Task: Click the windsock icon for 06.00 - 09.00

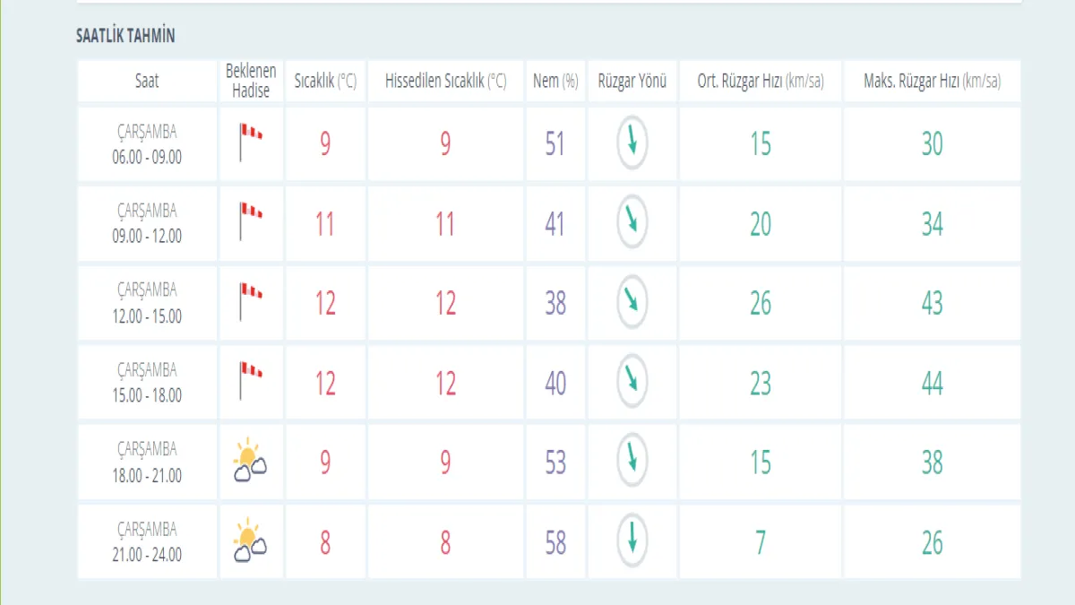Action: [x=250, y=143]
